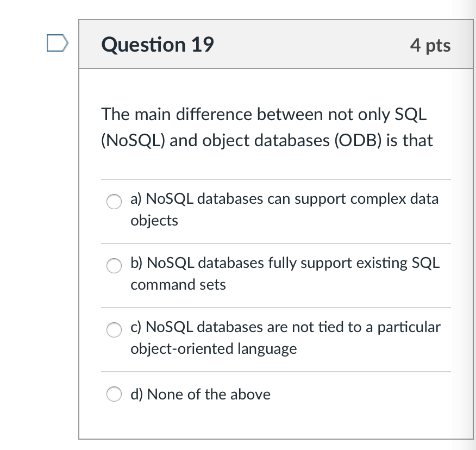Screen dimensions: 476x450
Task: Select radio button for answer b
Action: [x=114, y=266]
